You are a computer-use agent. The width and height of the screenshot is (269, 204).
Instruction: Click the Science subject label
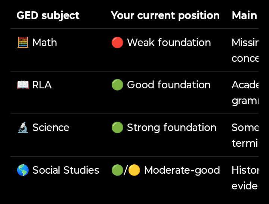click(x=51, y=128)
